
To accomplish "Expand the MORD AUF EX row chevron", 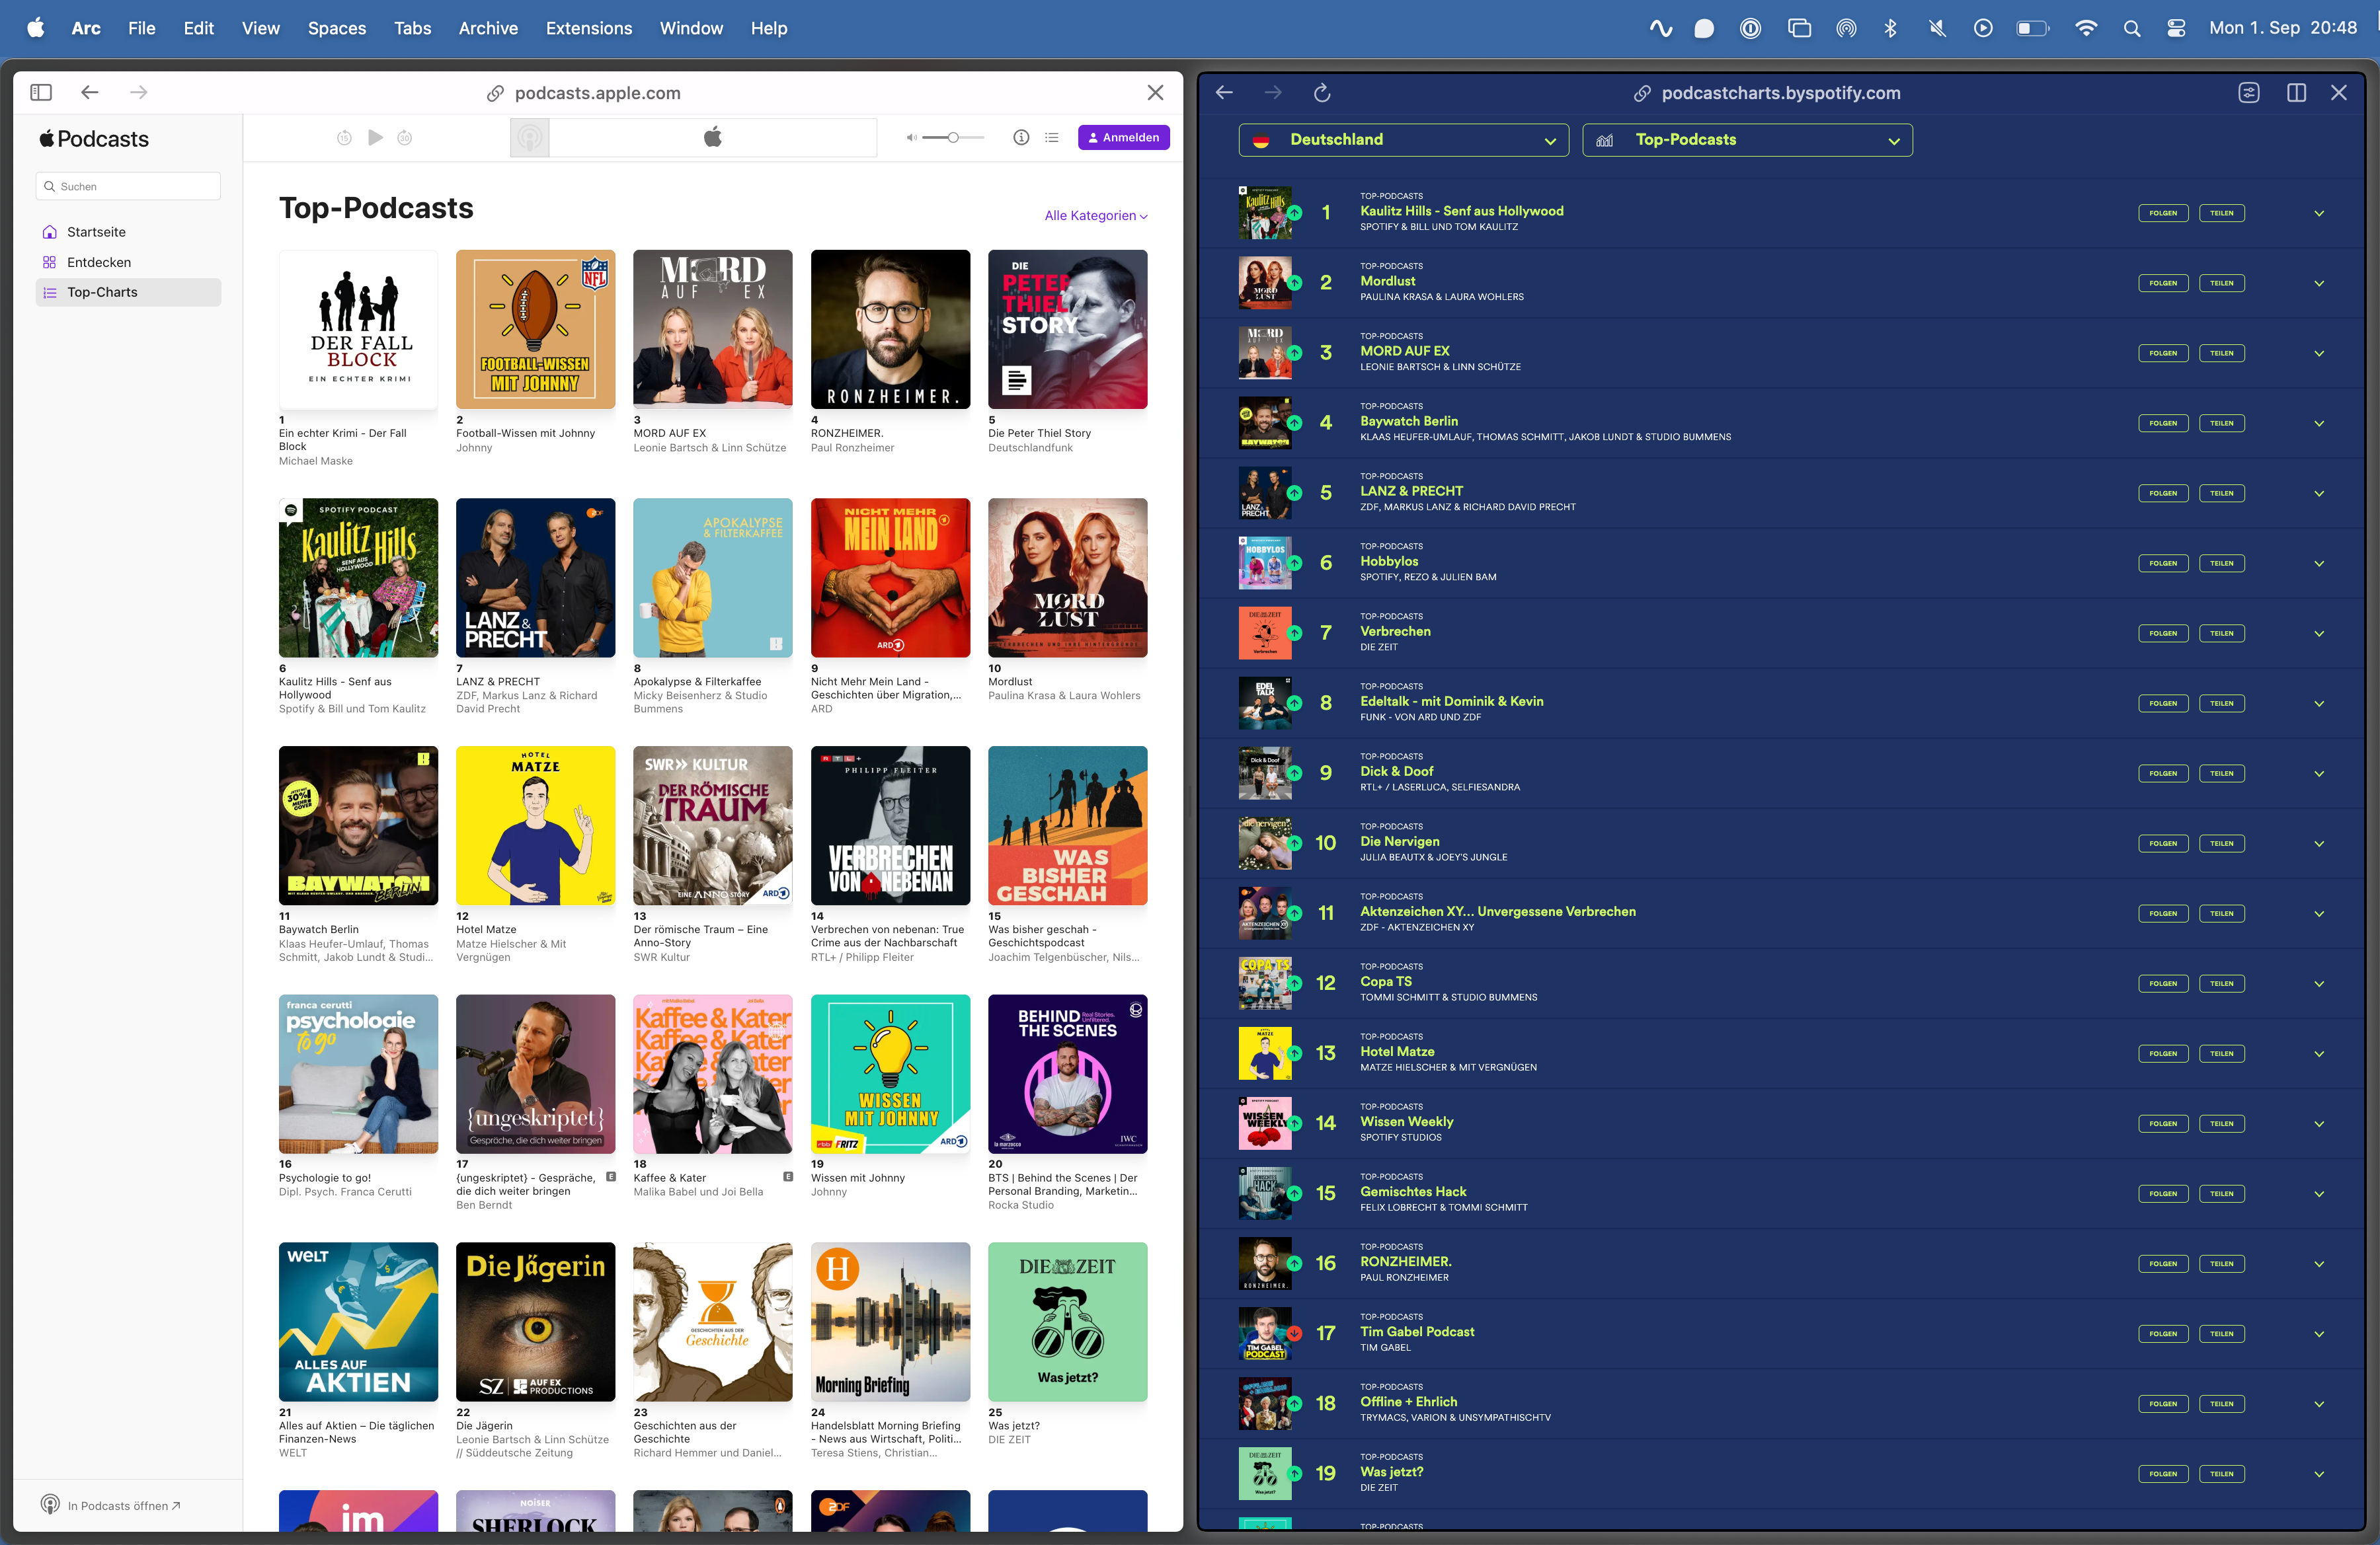I will pyautogui.click(x=2318, y=354).
